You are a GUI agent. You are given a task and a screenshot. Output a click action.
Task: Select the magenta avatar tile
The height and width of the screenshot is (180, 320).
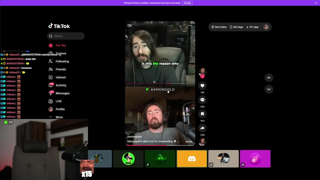255,159
